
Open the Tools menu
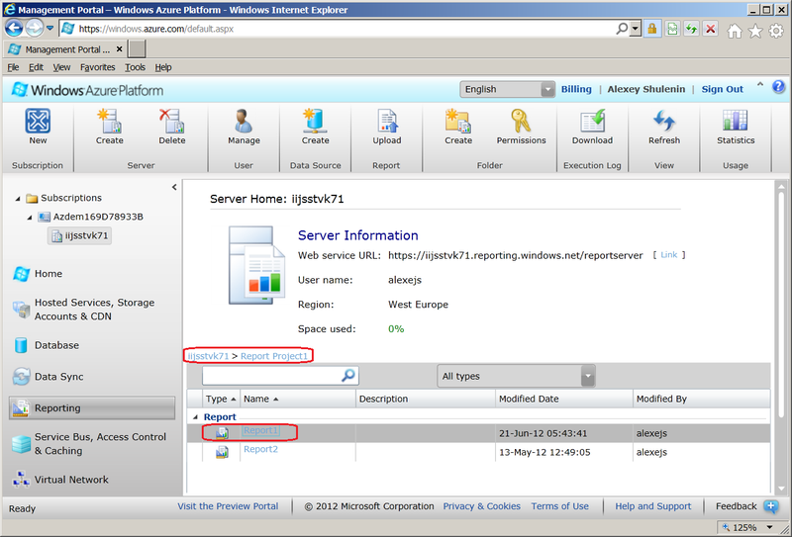(x=135, y=67)
